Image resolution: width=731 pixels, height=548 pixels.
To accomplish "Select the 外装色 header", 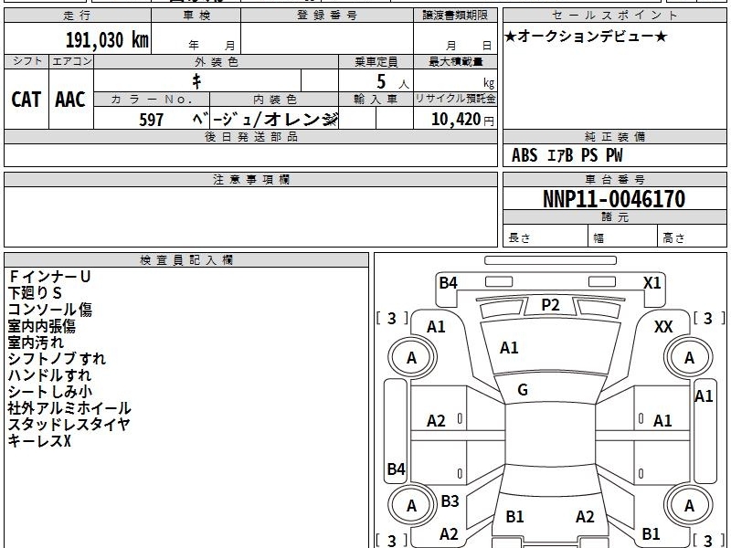I will coord(216,62).
